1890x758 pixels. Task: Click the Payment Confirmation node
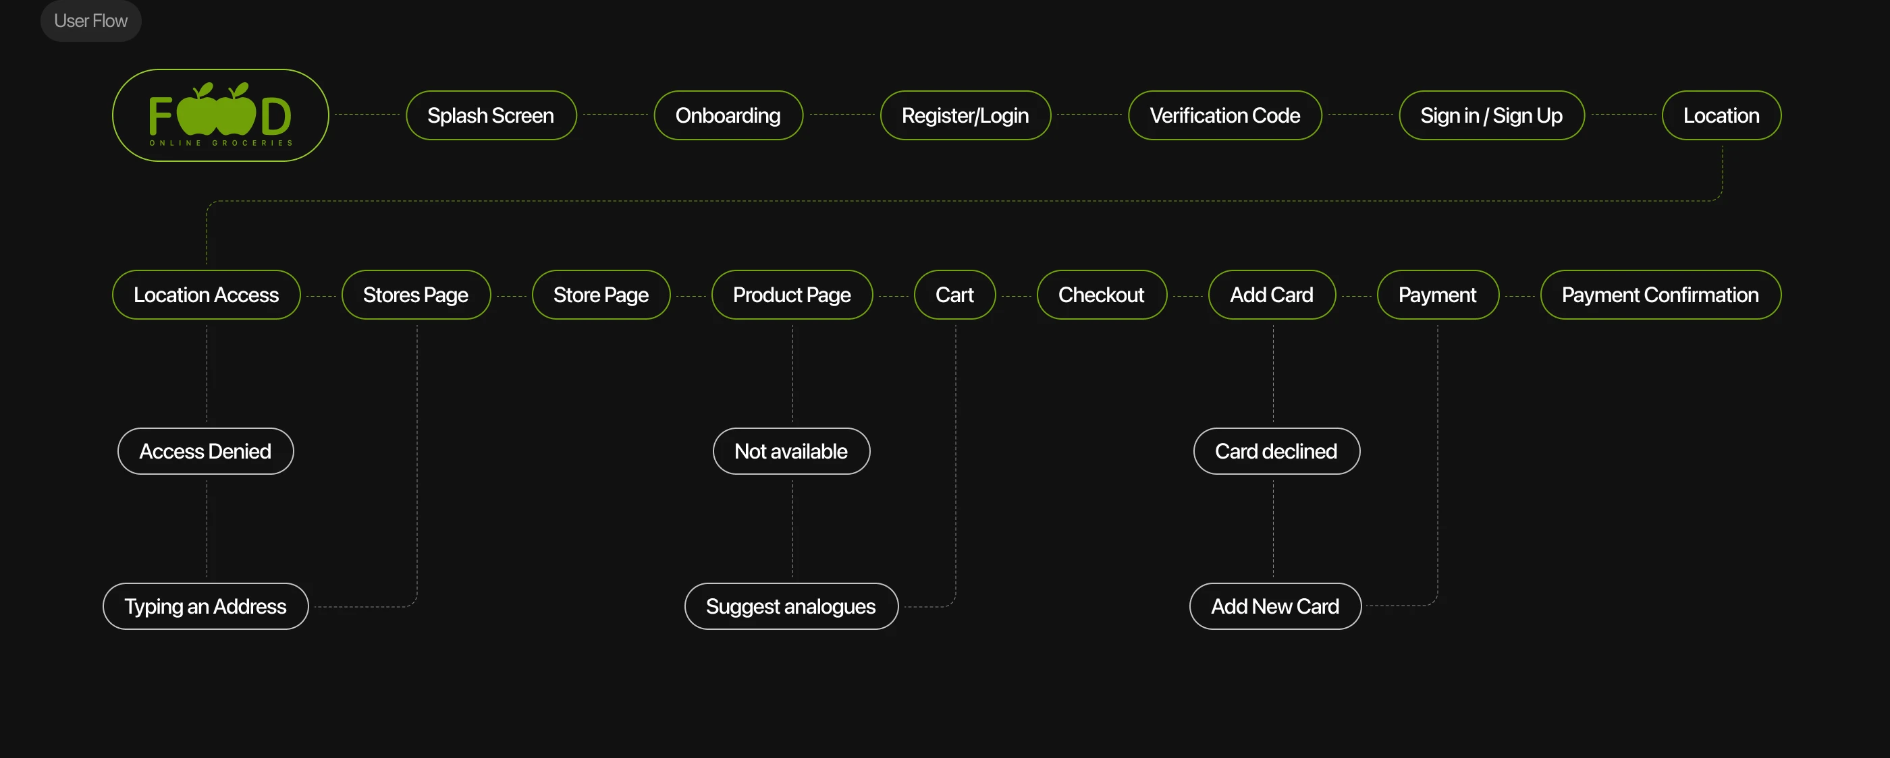pos(1660,295)
